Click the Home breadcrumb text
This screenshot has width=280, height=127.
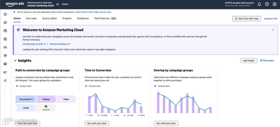pyautogui.click(x=65, y=4)
